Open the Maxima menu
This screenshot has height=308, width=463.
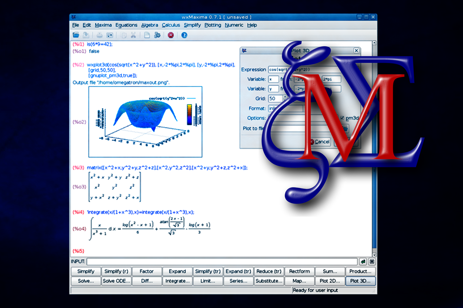[x=103, y=25]
